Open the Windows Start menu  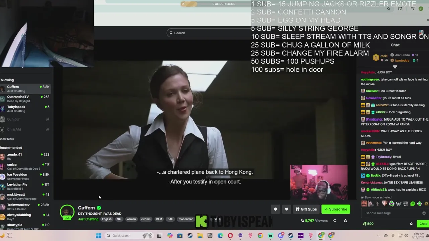(x=98, y=236)
